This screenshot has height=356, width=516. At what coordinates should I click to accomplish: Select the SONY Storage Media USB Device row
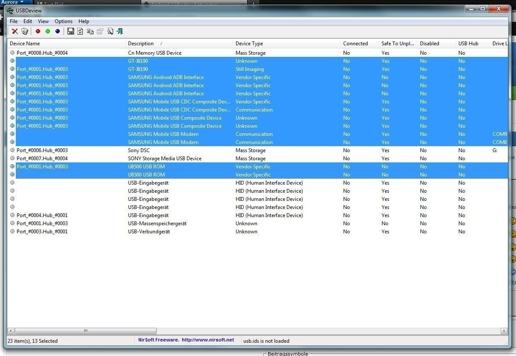pyautogui.click(x=258, y=159)
